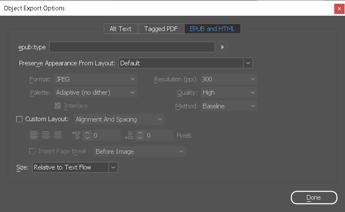Click the align left icon
Image resolution: width=345 pixels, height=212 pixels.
pos(34,135)
